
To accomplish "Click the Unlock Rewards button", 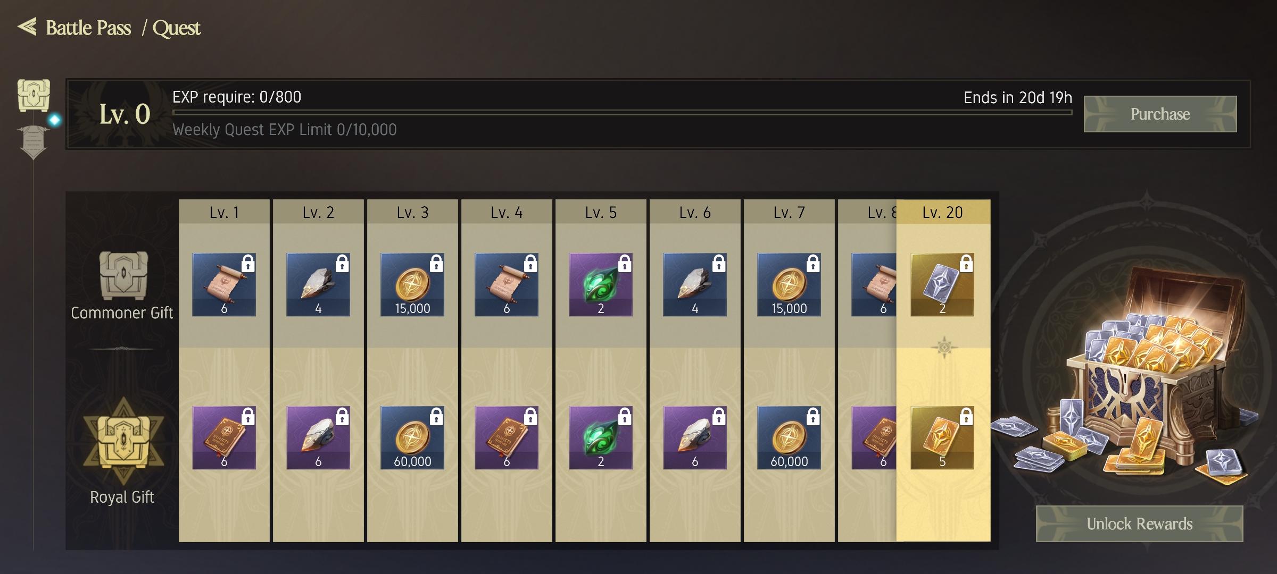I will [1139, 524].
